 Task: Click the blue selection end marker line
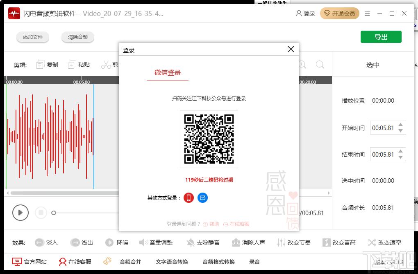tap(94, 137)
